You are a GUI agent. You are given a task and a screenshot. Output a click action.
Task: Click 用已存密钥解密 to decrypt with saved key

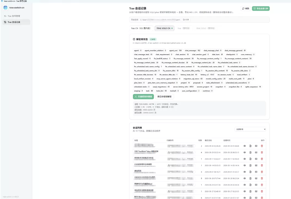(x=164, y=97)
